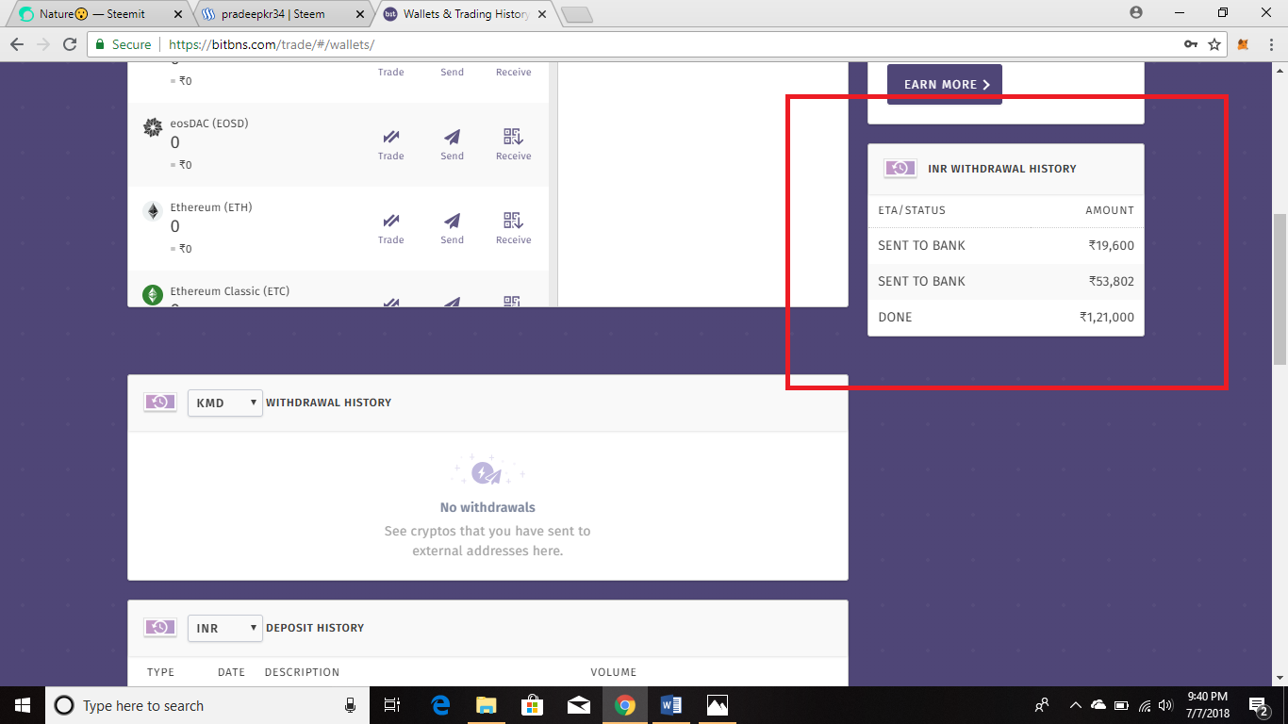Click the Ethereum Classic (ETC) wallet name

click(x=230, y=291)
